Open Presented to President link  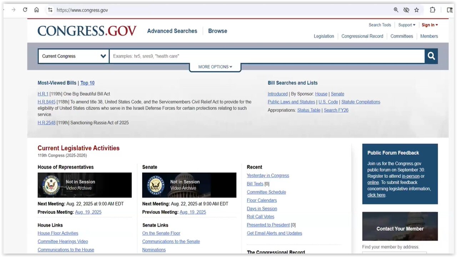tap(268, 225)
